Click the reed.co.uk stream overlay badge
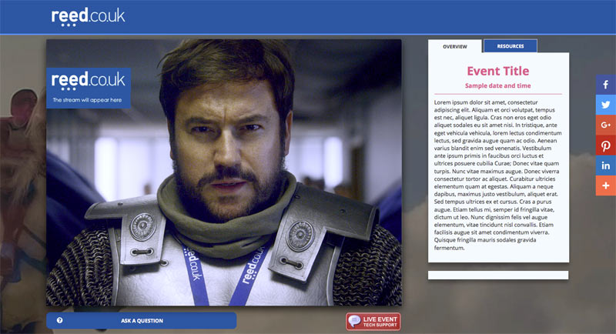This screenshot has width=616, height=334. pos(89,88)
